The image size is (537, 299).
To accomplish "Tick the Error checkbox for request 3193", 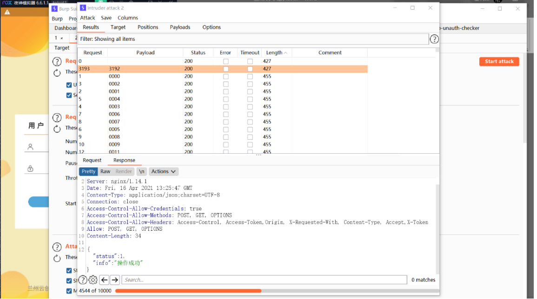I will pos(225,69).
